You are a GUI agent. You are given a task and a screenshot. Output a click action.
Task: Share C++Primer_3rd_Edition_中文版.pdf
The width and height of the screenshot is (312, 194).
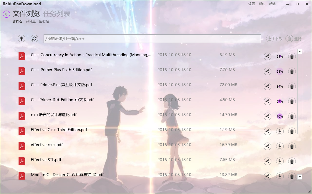[268, 101]
